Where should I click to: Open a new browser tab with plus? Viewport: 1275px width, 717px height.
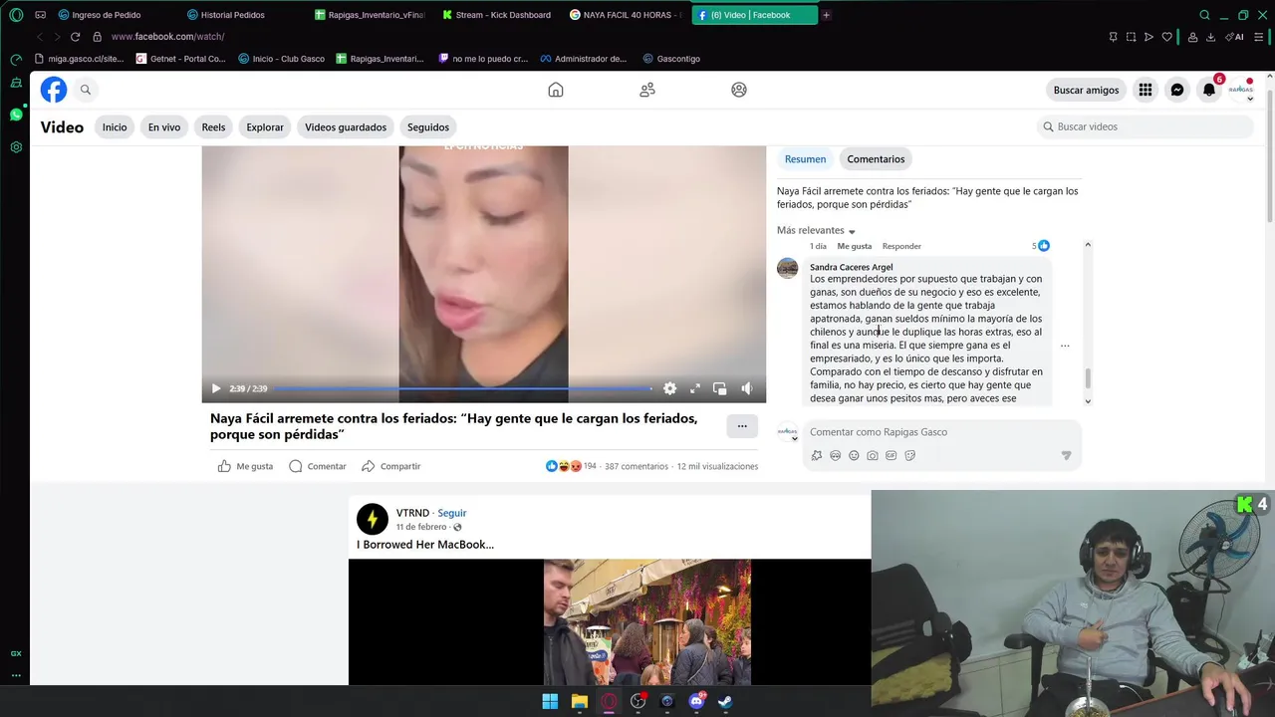(826, 15)
